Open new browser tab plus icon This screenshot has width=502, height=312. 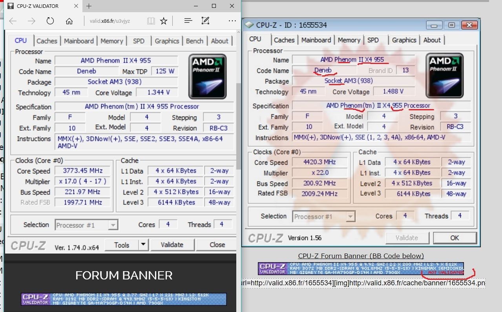[89, 6]
